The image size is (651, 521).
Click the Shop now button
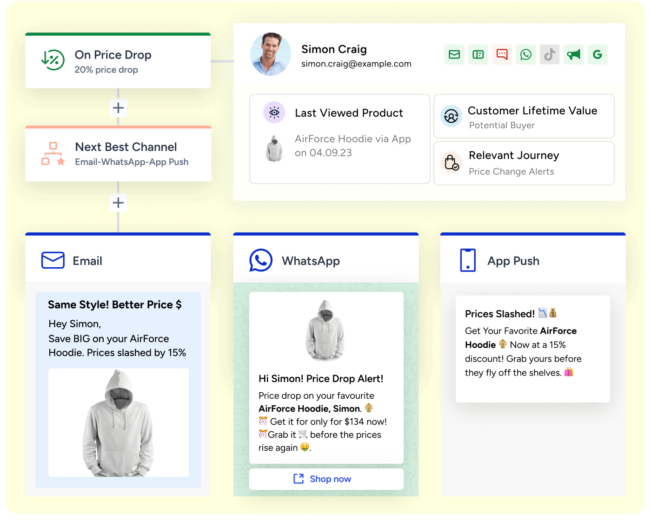click(x=326, y=479)
